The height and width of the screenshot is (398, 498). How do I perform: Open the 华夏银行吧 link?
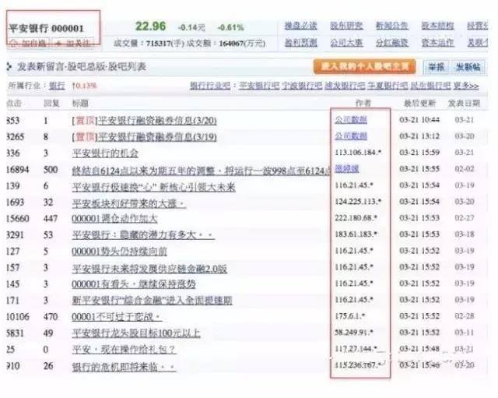coord(388,86)
